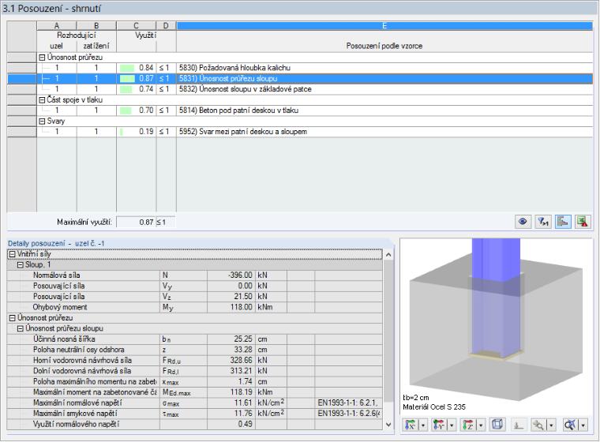Screen dimensions: 600x442
Task: Click Dolní vodorovná návrhová síla row
Action: click(x=194, y=371)
